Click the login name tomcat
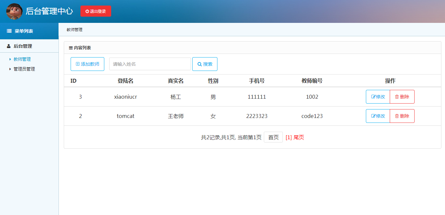This screenshot has height=215, width=445. [x=126, y=116]
